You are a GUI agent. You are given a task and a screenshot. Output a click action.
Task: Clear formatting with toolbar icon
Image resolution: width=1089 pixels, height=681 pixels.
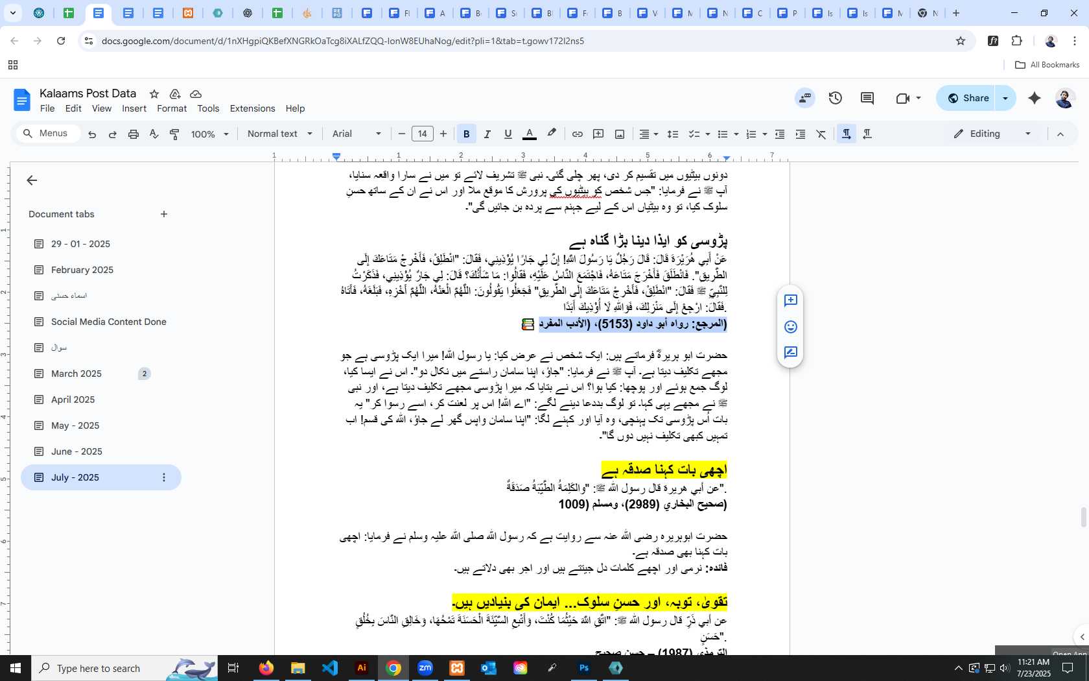point(821,134)
